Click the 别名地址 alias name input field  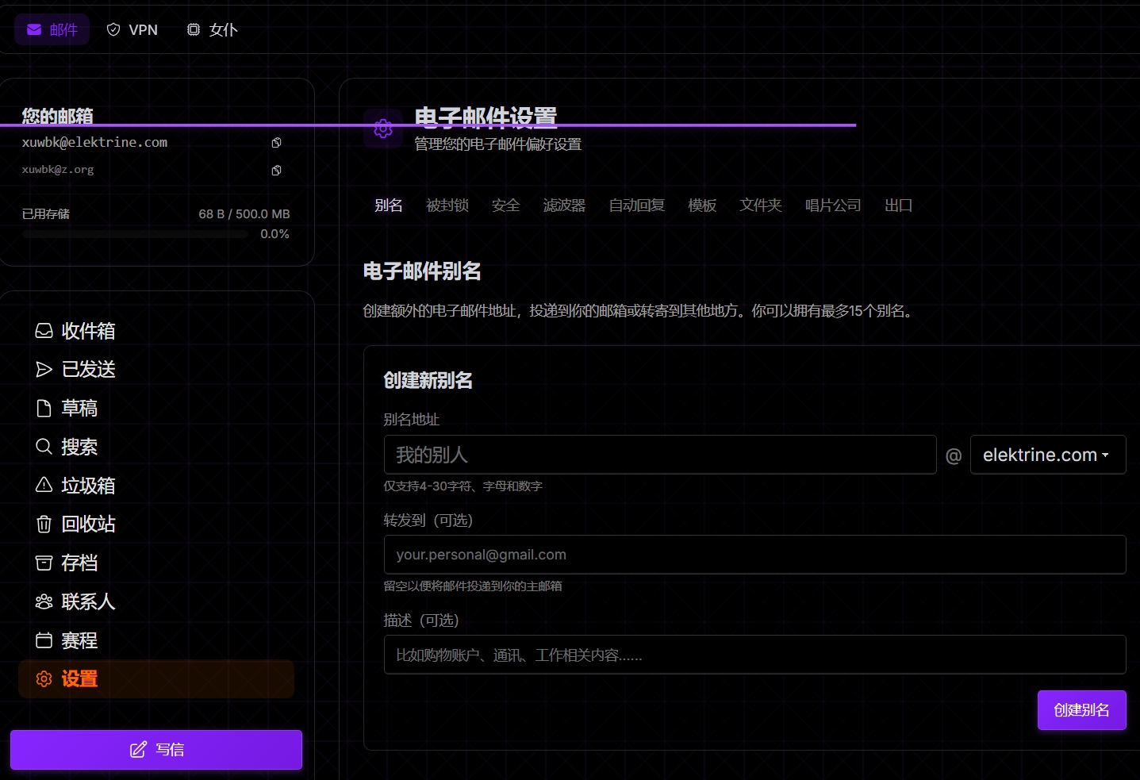(x=660, y=454)
